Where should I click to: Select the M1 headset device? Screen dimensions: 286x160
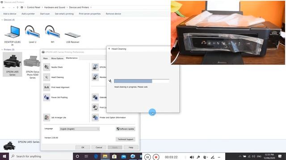tap(53, 34)
